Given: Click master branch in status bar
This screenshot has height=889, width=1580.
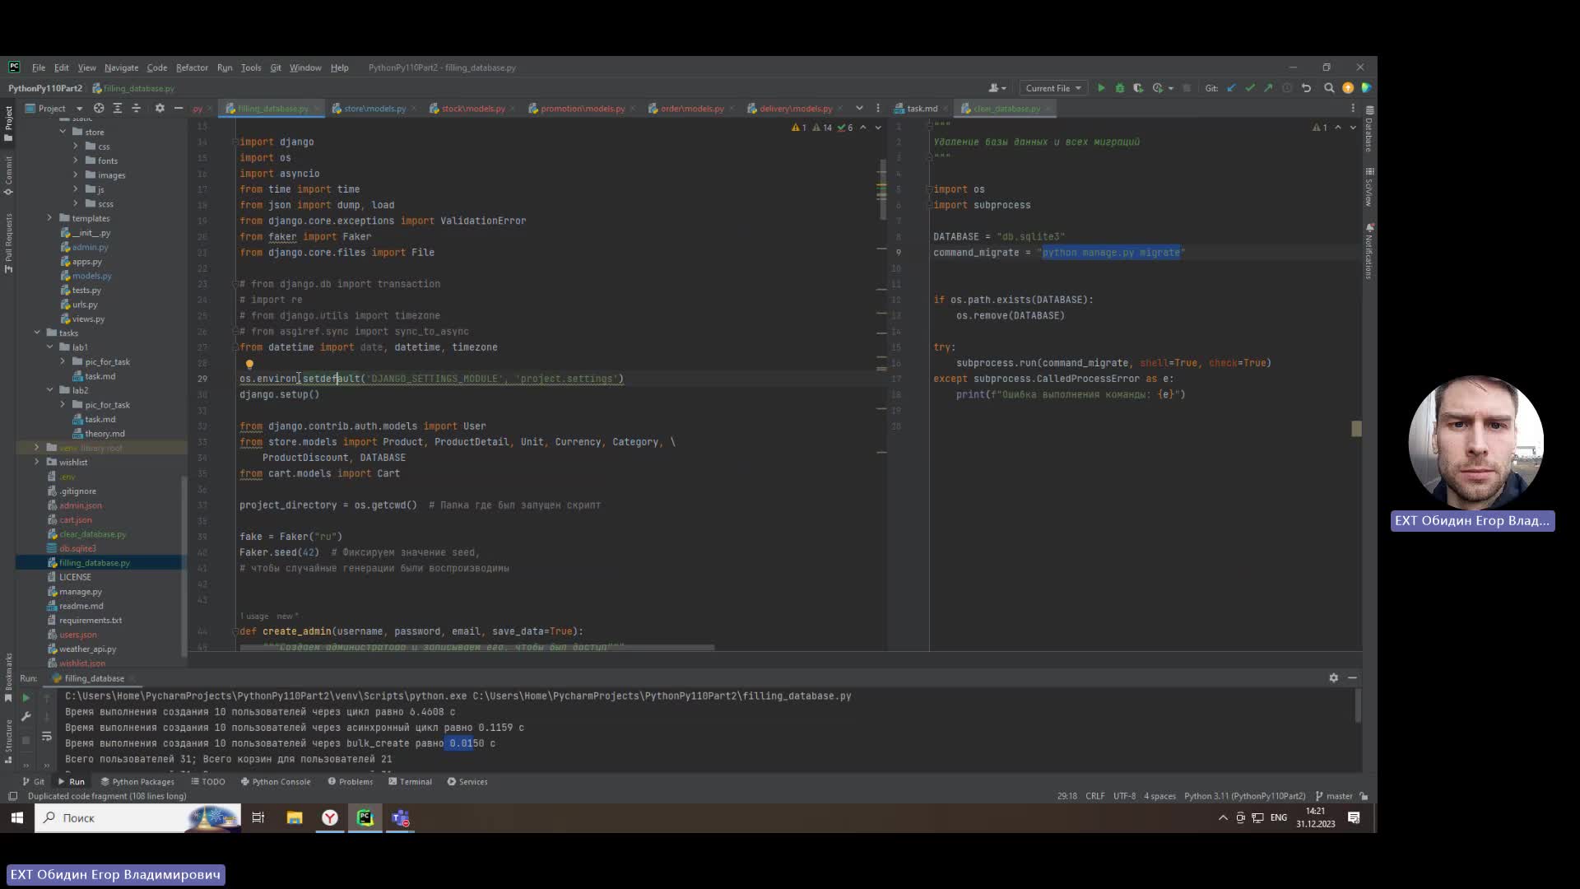Looking at the screenshot, I should 1334,796.
